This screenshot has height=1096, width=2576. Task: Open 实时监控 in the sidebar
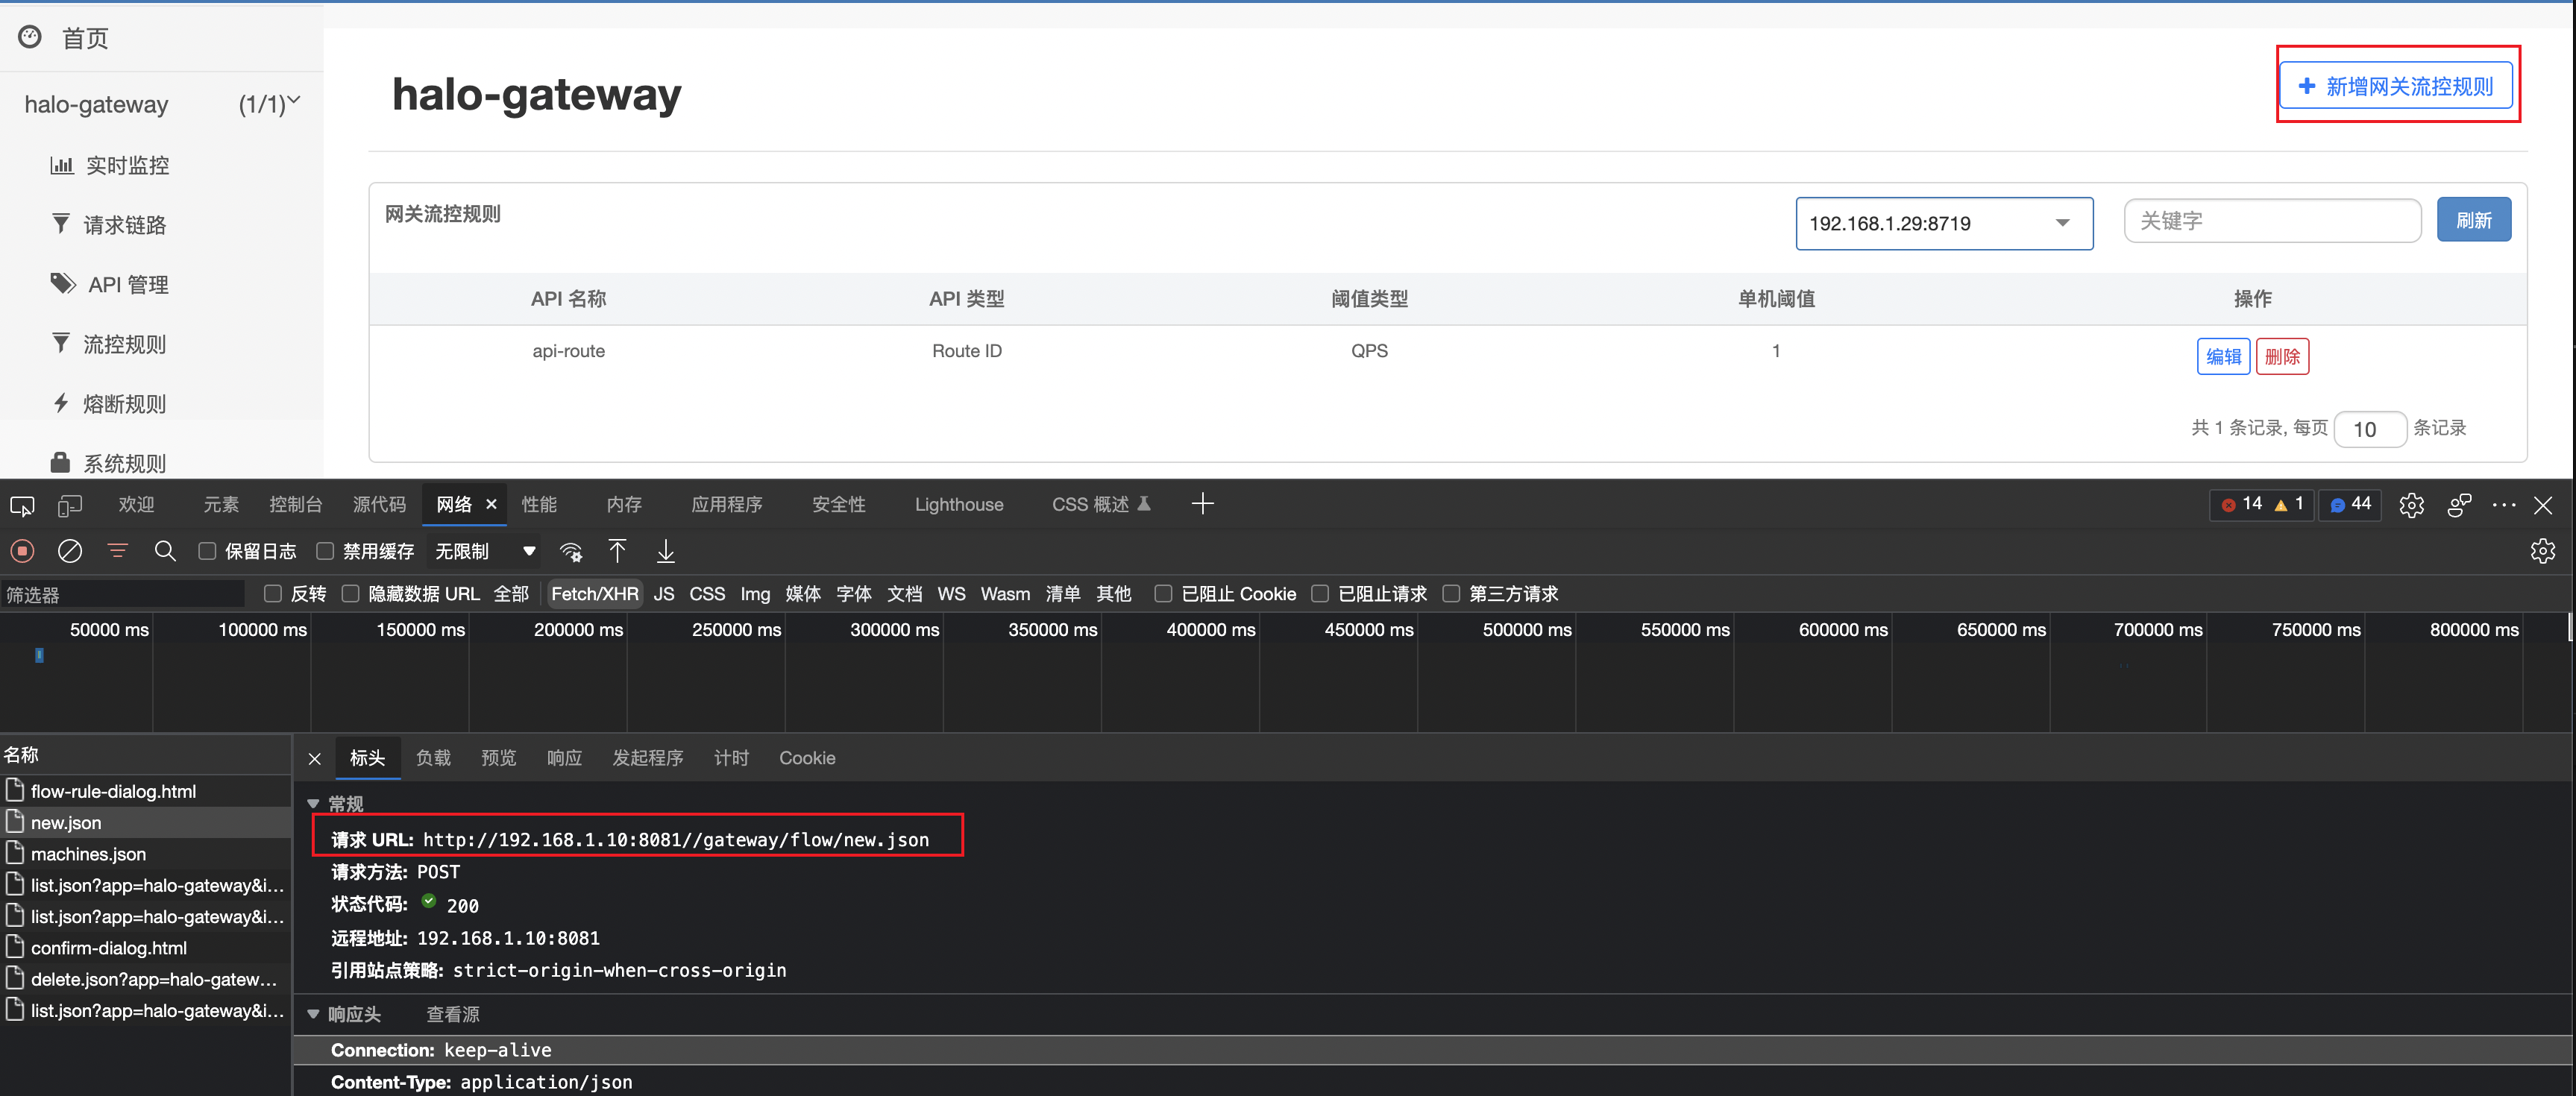(127, 165)
